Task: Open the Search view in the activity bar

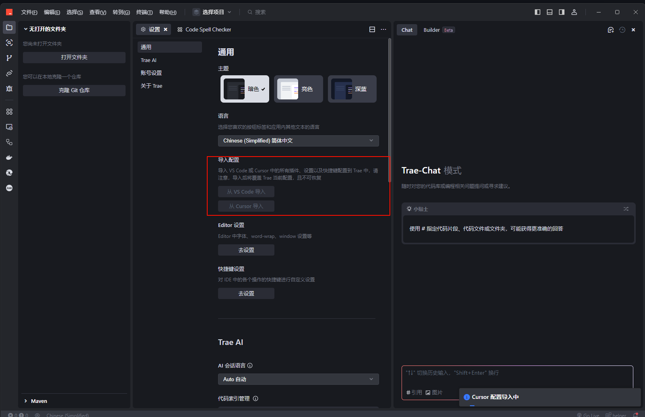Action: point(9,43)
